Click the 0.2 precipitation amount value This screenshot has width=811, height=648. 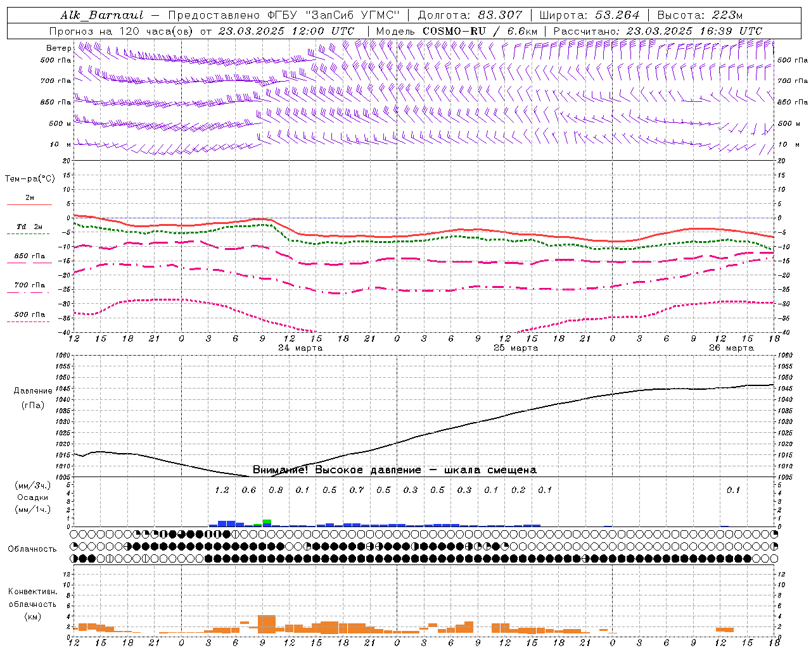click(518, 490)
